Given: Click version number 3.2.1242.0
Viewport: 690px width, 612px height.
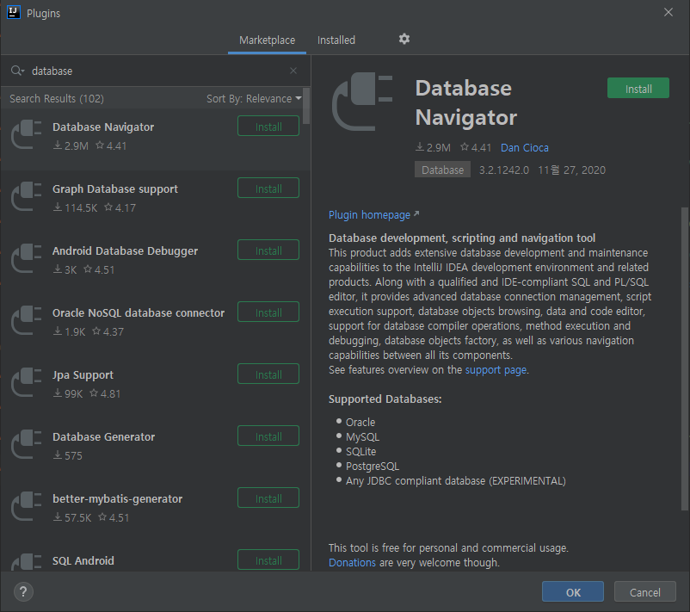Looking at the screenshot, I should [x=504, y=170].
